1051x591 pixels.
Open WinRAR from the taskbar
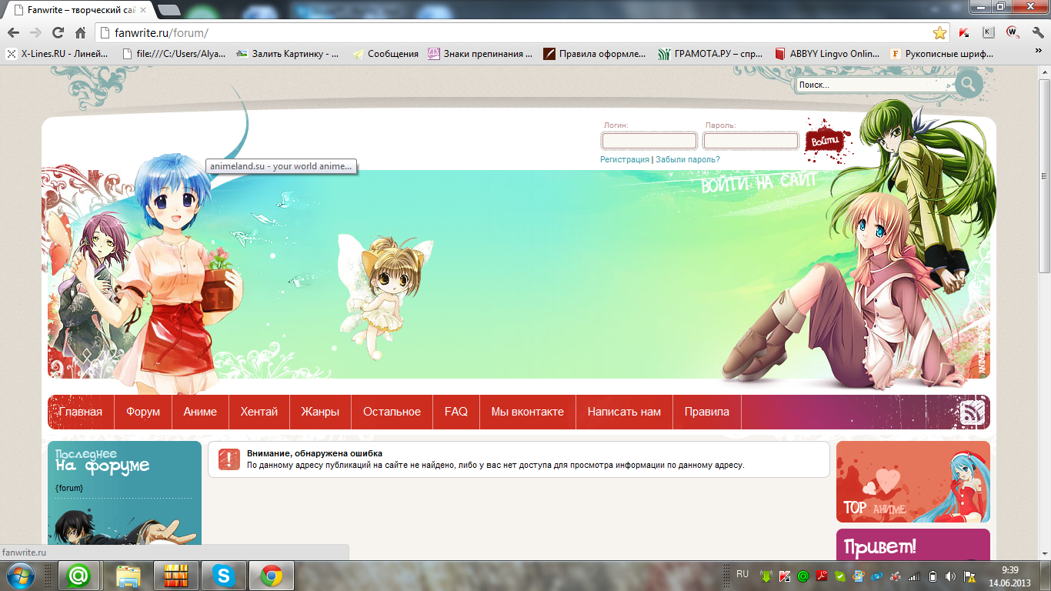coord(176,576)
